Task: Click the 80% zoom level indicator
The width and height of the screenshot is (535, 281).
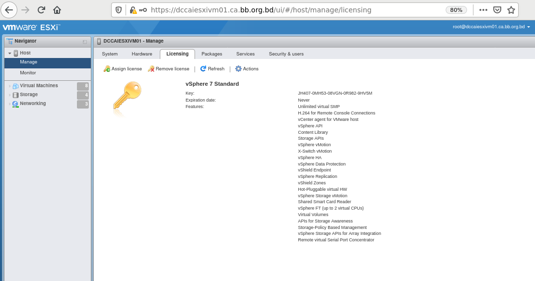Action: pyautogui.click(x=456, y=10)
